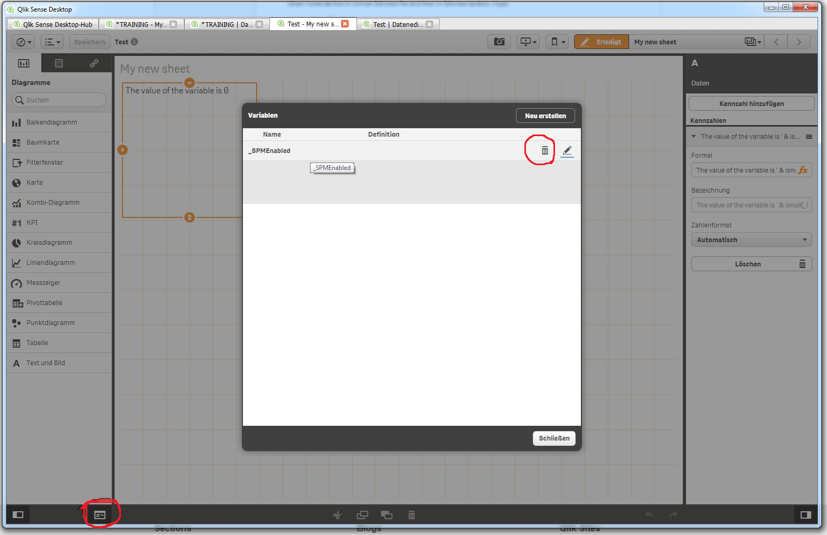Click the bottom bar trash icon
827x535 pixels.
point(411,515)
